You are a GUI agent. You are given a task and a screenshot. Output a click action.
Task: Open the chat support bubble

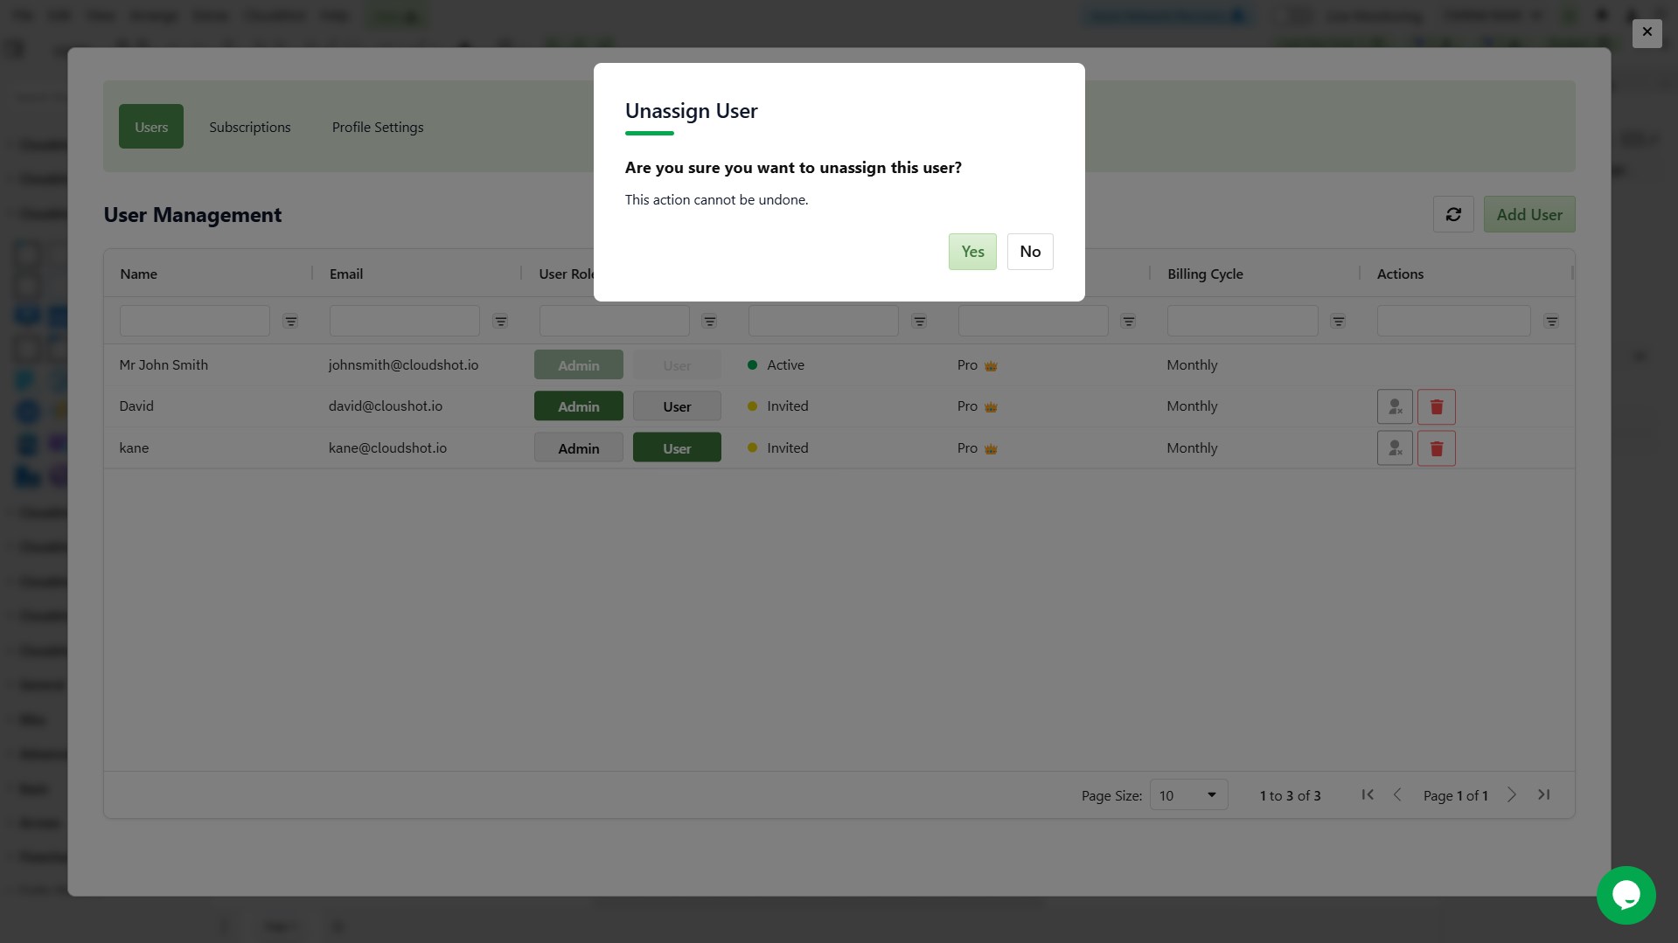click(x=1626, y=895)
